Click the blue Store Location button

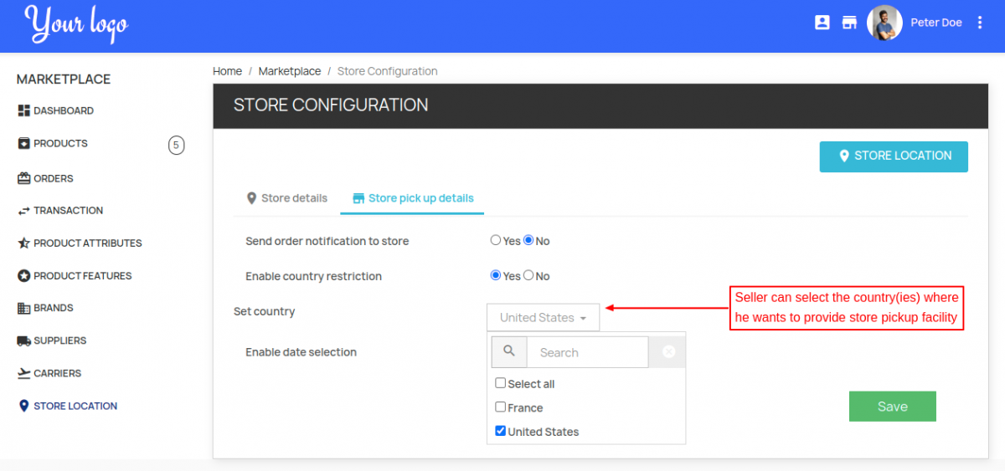click(894, 156)
